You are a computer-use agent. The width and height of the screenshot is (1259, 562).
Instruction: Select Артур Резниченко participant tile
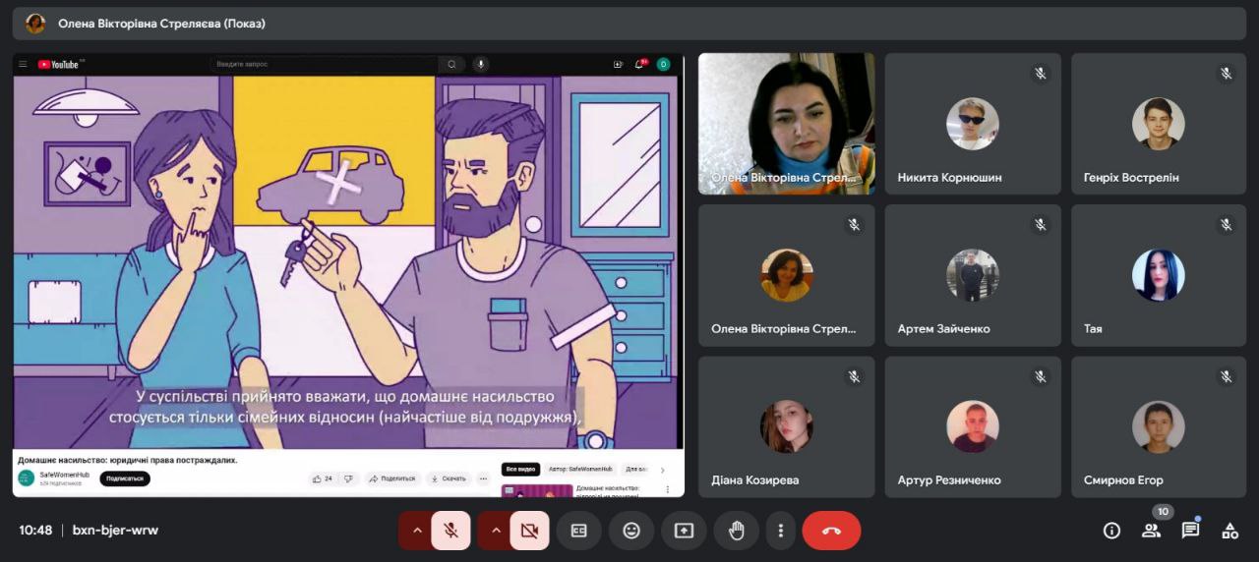pyautogui.click(x=973, y=426)
